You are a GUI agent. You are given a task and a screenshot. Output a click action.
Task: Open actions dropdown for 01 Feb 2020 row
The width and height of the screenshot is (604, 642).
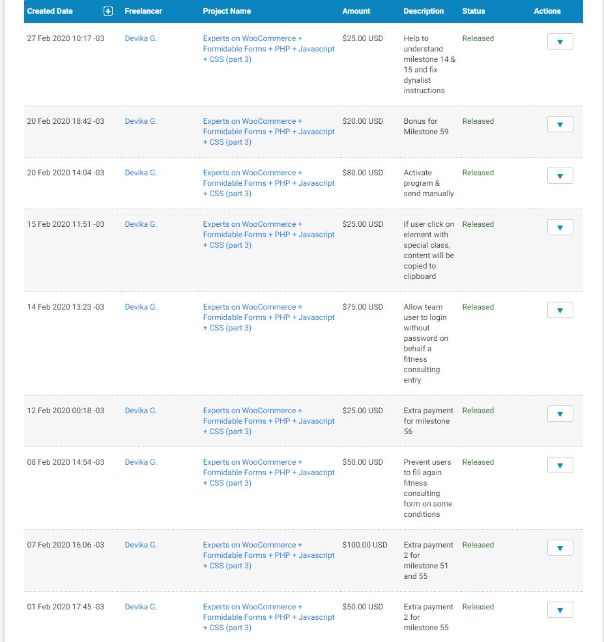tap(560, 610)
